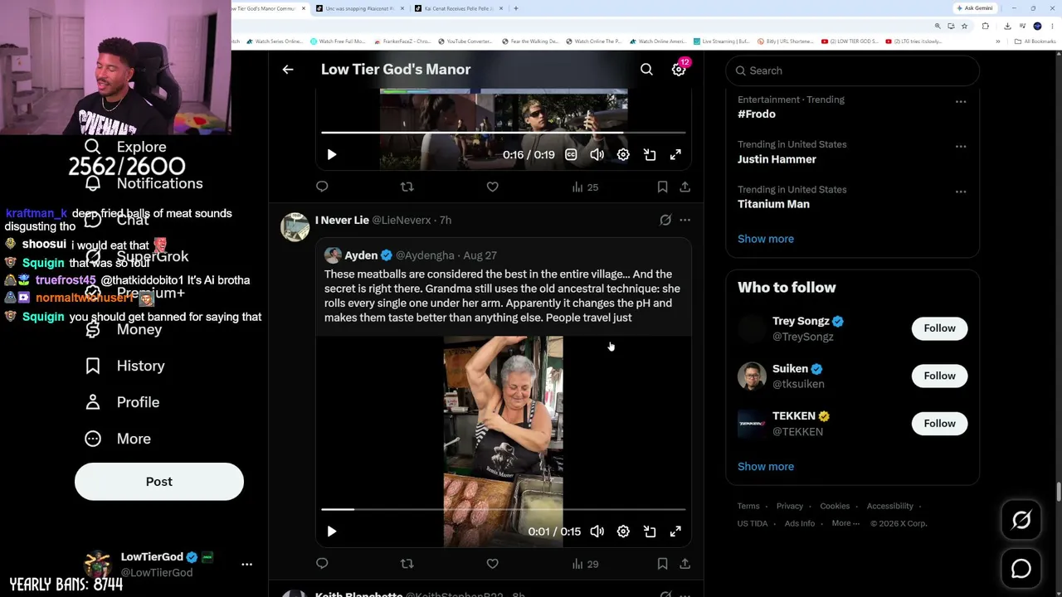The image size is (1062, 597).
Task: Go to Explore in the sidebar
Action: coord(125,147)
